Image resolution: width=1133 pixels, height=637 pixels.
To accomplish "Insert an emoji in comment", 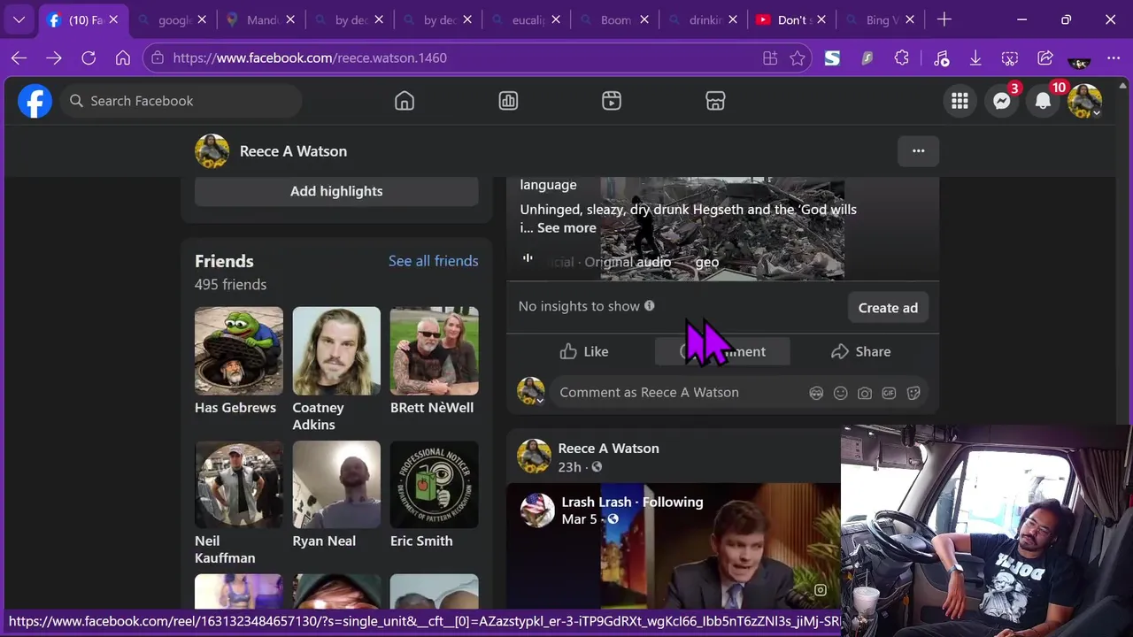I will (x=840, y=393).
